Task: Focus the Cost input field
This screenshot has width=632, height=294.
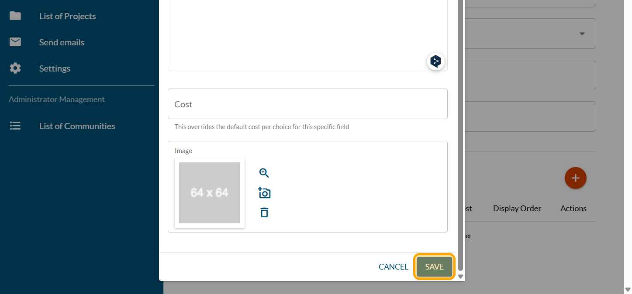Action: point(307,104)
